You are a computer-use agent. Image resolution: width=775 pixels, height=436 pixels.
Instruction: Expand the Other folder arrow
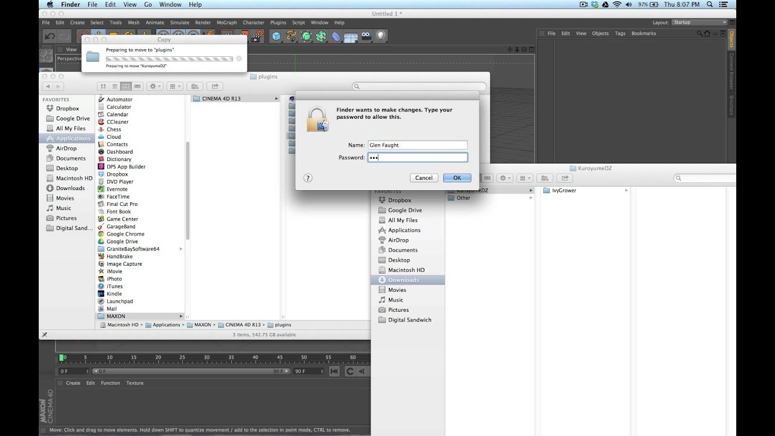[531, 198]
